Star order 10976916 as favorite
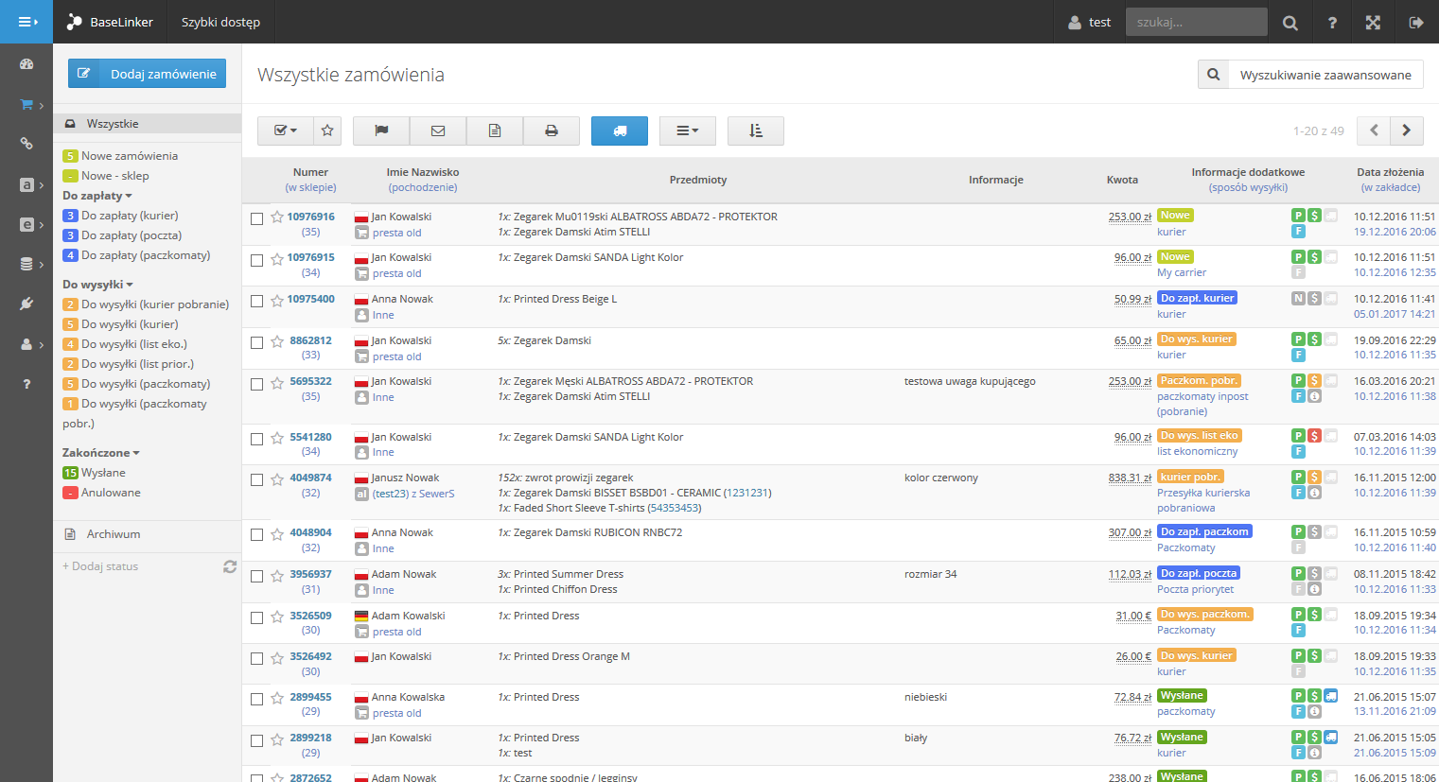The image size is (1439, 782). coord(277,217)
